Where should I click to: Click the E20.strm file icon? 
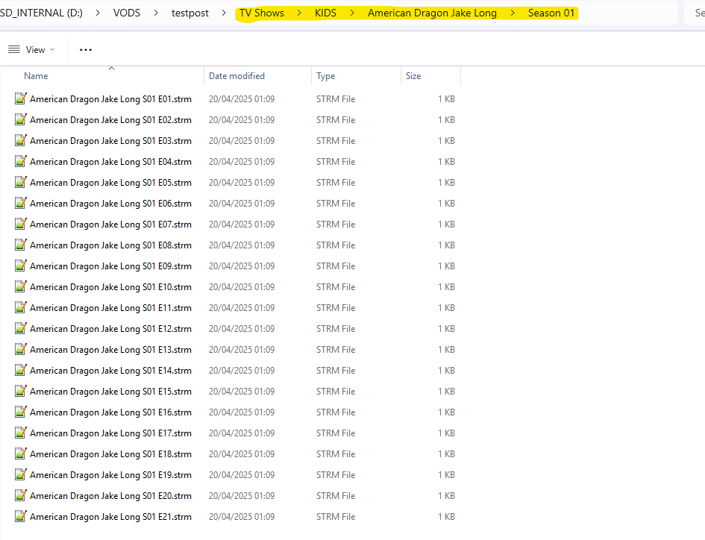[20, 495]
